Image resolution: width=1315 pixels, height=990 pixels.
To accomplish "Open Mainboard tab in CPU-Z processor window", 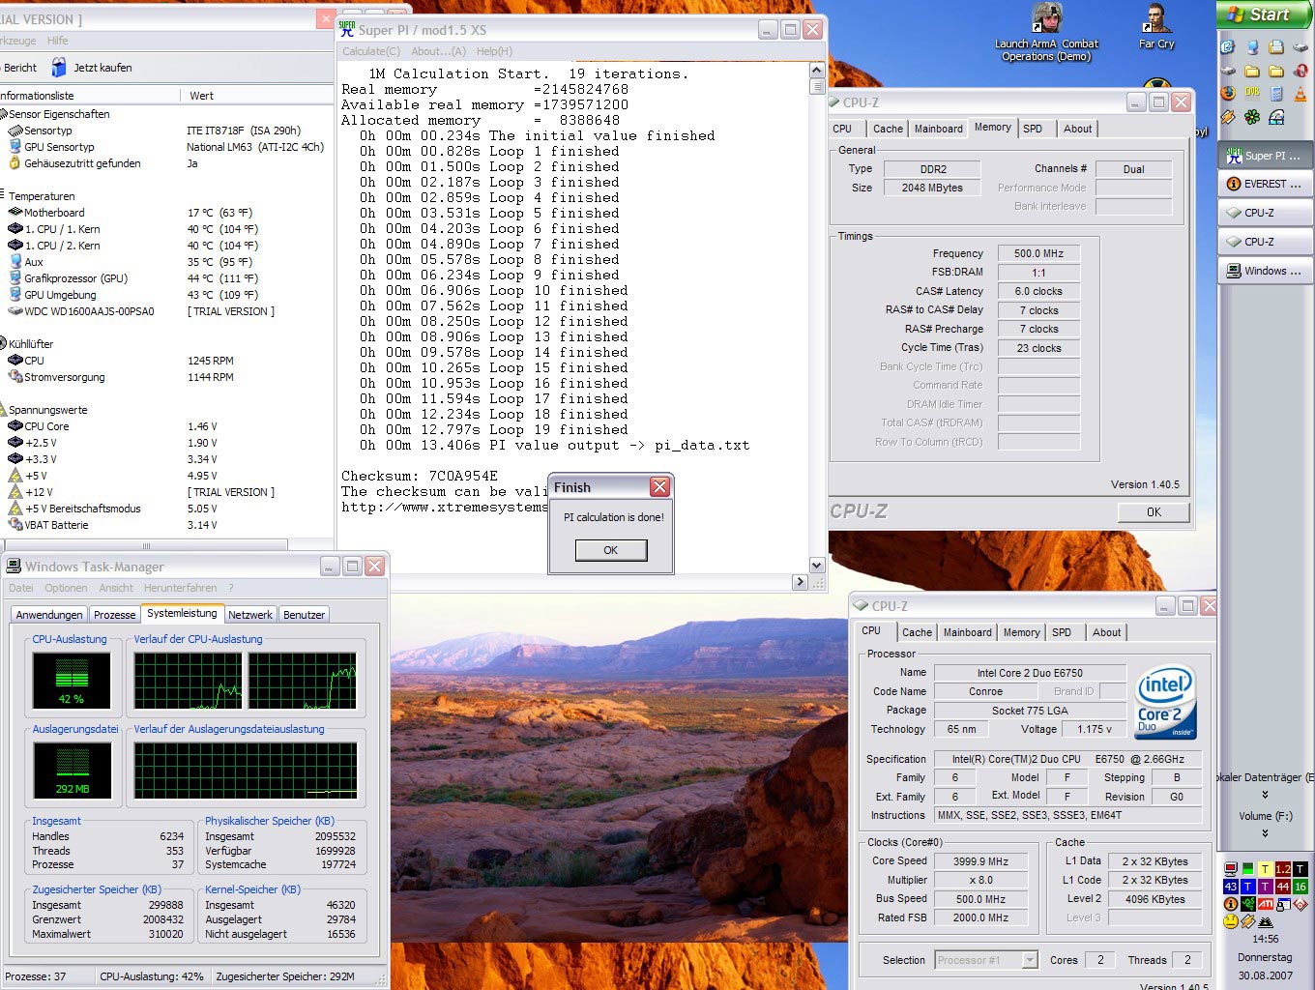I will pyautogui.click(x=968, y=632).
